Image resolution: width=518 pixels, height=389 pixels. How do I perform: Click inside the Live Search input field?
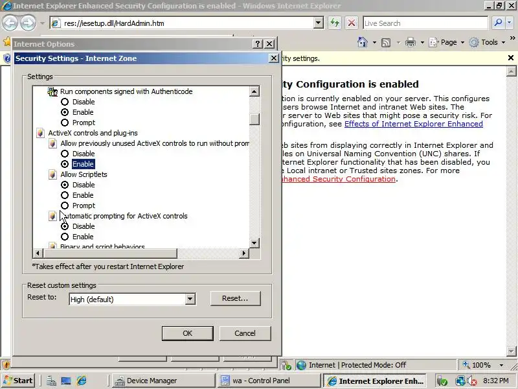click(x=425, y=23)
